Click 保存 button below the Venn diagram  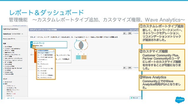[130, 68]
